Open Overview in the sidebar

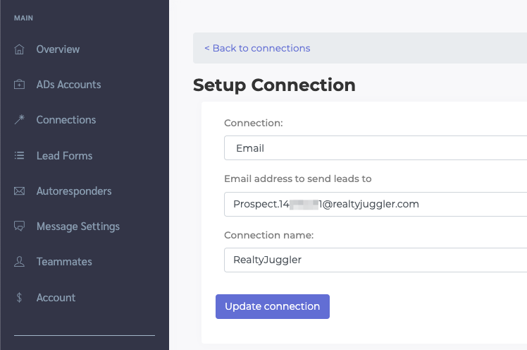58,49
